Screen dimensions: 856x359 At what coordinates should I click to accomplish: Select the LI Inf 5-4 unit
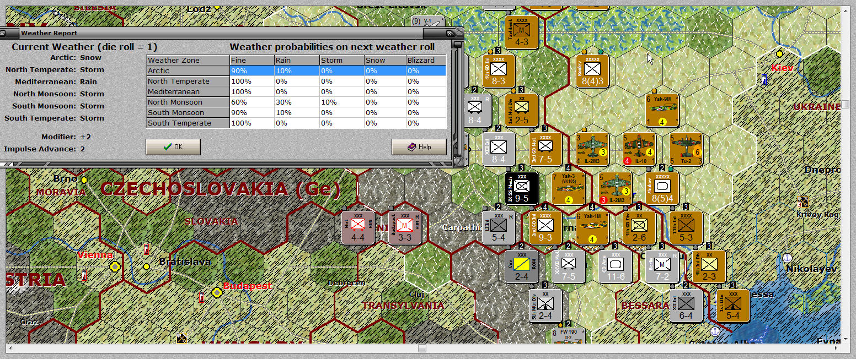pyautogui.click(x=499, y=227)
